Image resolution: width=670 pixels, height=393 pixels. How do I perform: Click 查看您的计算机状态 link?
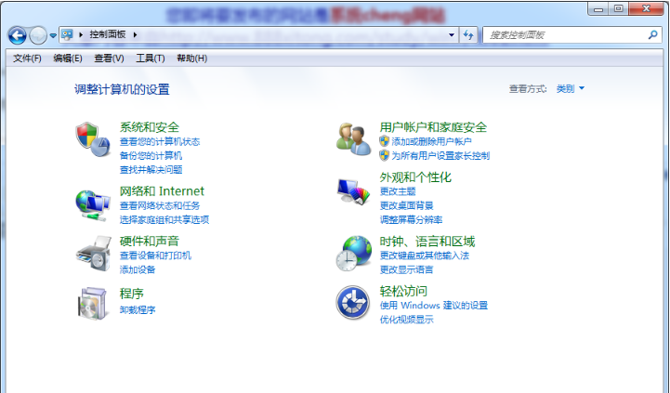coord(160,141)
